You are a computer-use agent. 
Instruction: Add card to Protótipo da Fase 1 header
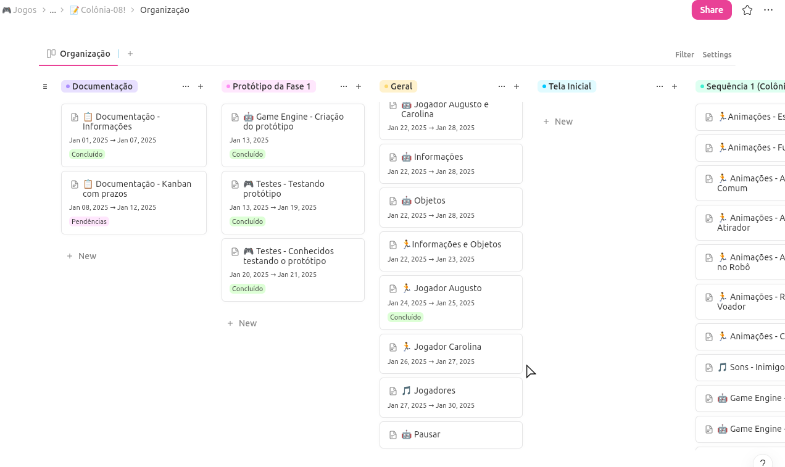coord(359,86)
